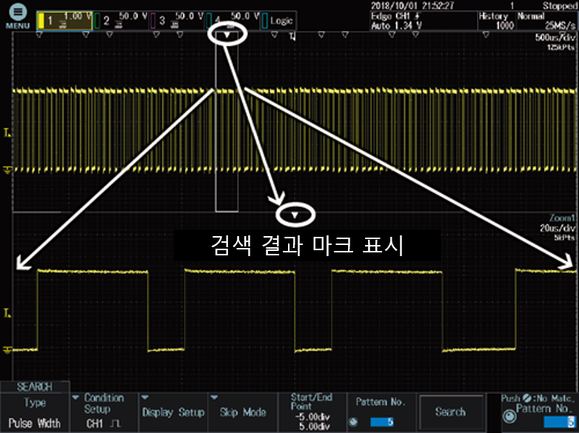Click the trigger level marker of zoom window
The height and width of the screenshot is (433, 579).
click(7, 313)
